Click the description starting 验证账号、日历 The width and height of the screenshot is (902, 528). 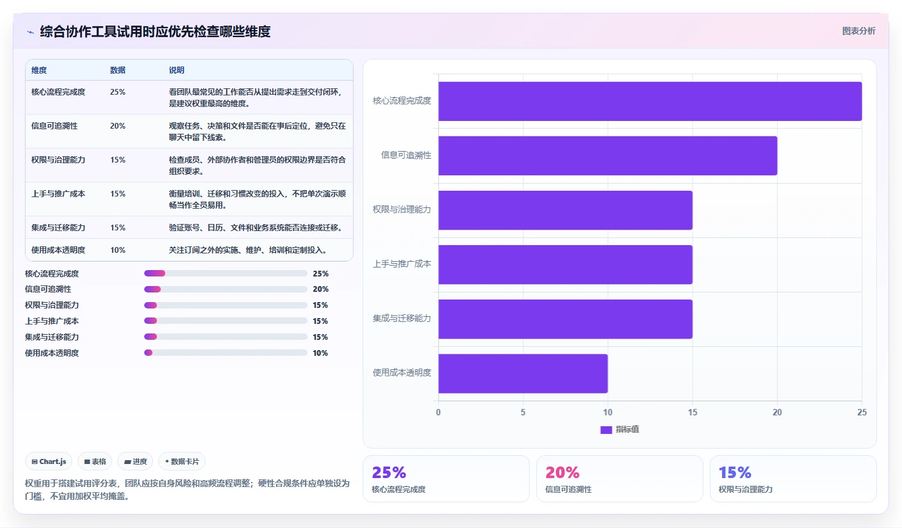[x=256, y=228]
